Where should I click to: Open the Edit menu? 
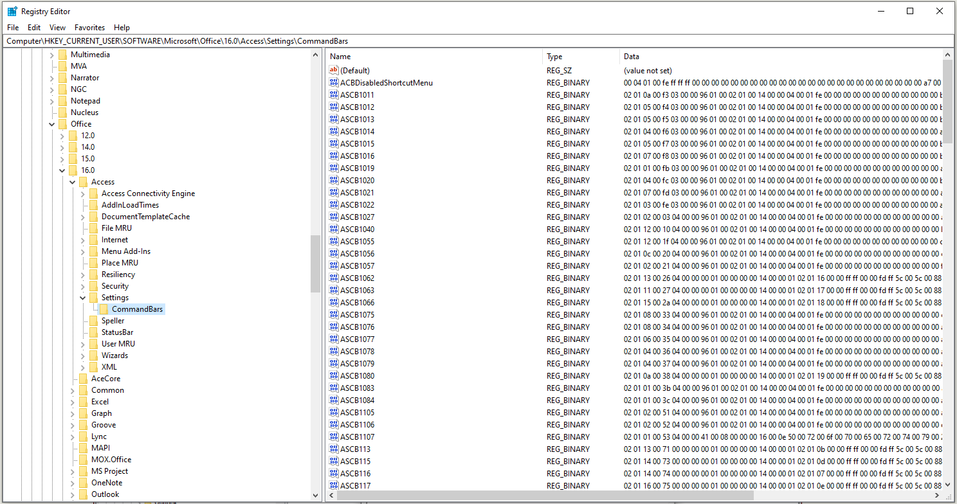[x=34, y=28]
